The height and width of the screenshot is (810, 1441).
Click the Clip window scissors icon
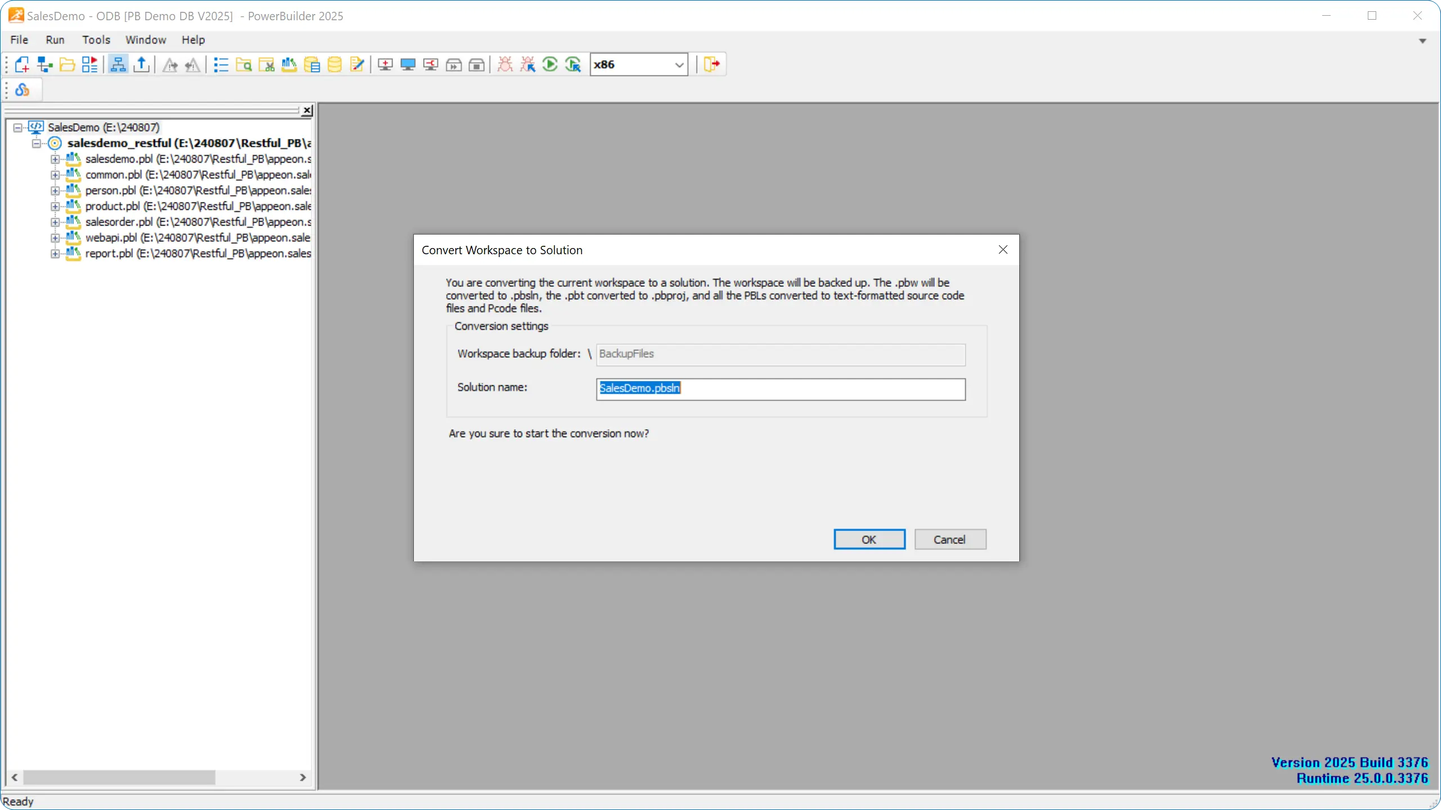click(x=266, y=65)
